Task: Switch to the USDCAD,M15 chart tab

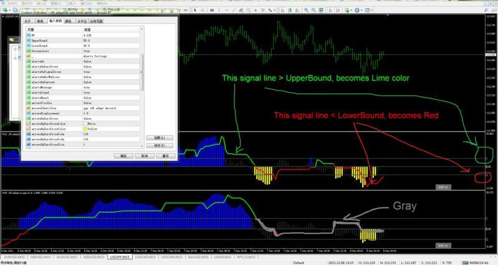Action: [145, 257]
